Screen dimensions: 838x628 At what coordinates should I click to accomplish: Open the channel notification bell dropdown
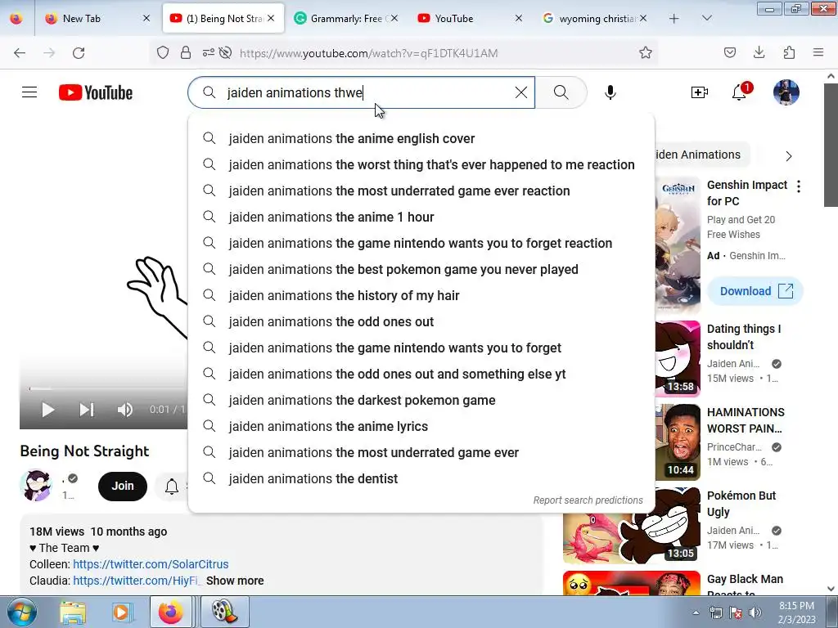tap(172, 487)
